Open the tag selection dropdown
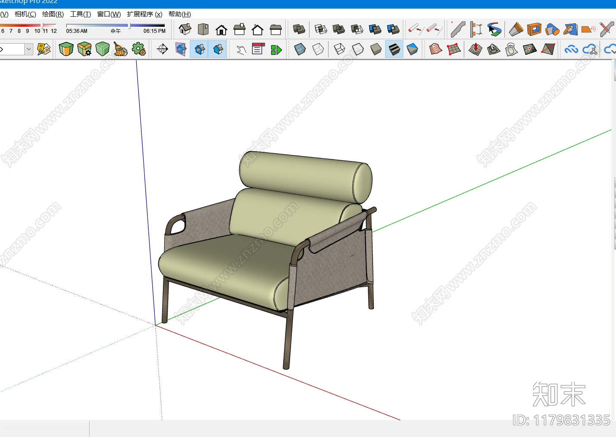616x437 pixels. click(x=29, y=49)
